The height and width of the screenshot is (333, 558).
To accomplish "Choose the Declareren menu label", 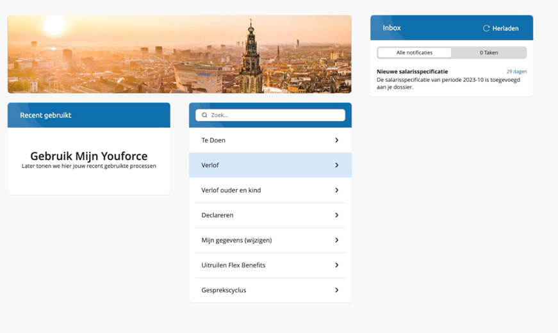I will [217, 215].
